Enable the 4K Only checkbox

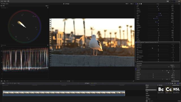(158, 85)
